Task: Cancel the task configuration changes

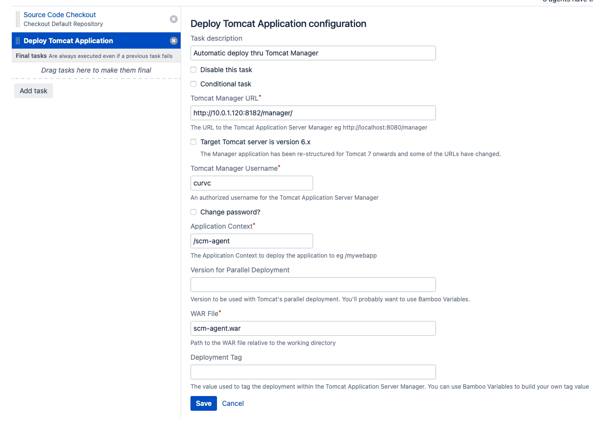Action: click(233, 403)
